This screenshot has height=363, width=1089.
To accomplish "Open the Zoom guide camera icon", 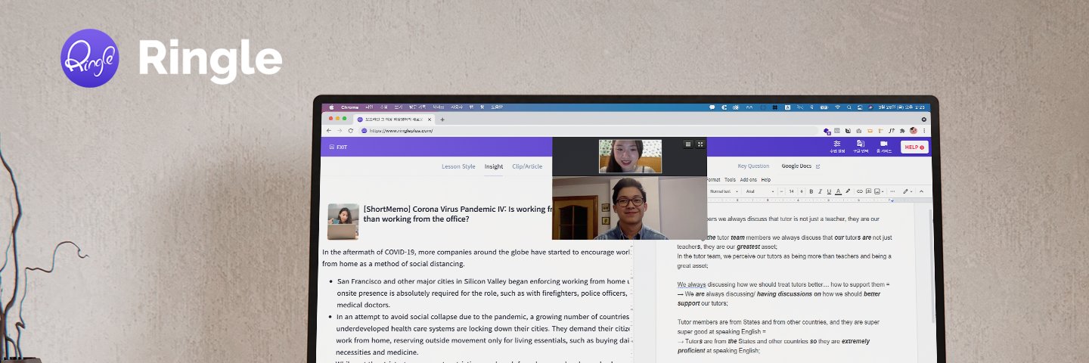I will pyautogui.click(x=883, y=143).
